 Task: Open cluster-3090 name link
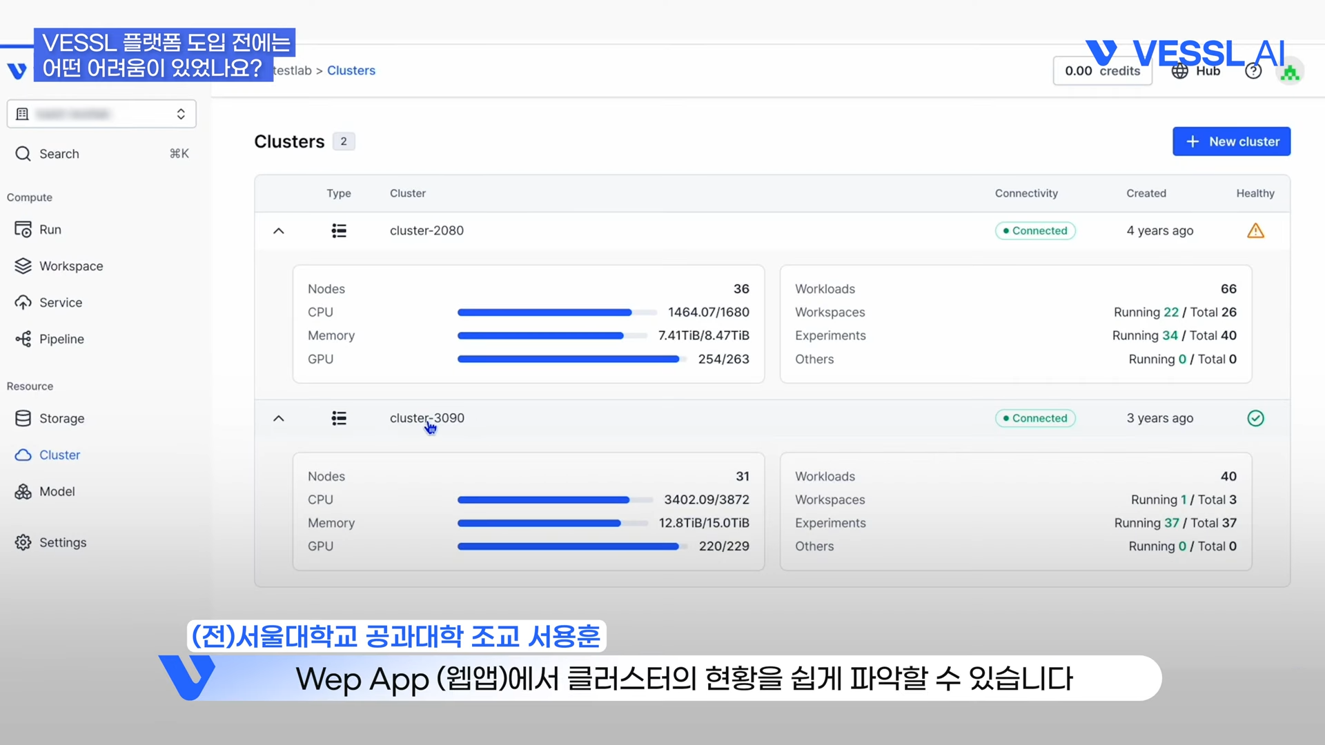click(x=426, y=418)
